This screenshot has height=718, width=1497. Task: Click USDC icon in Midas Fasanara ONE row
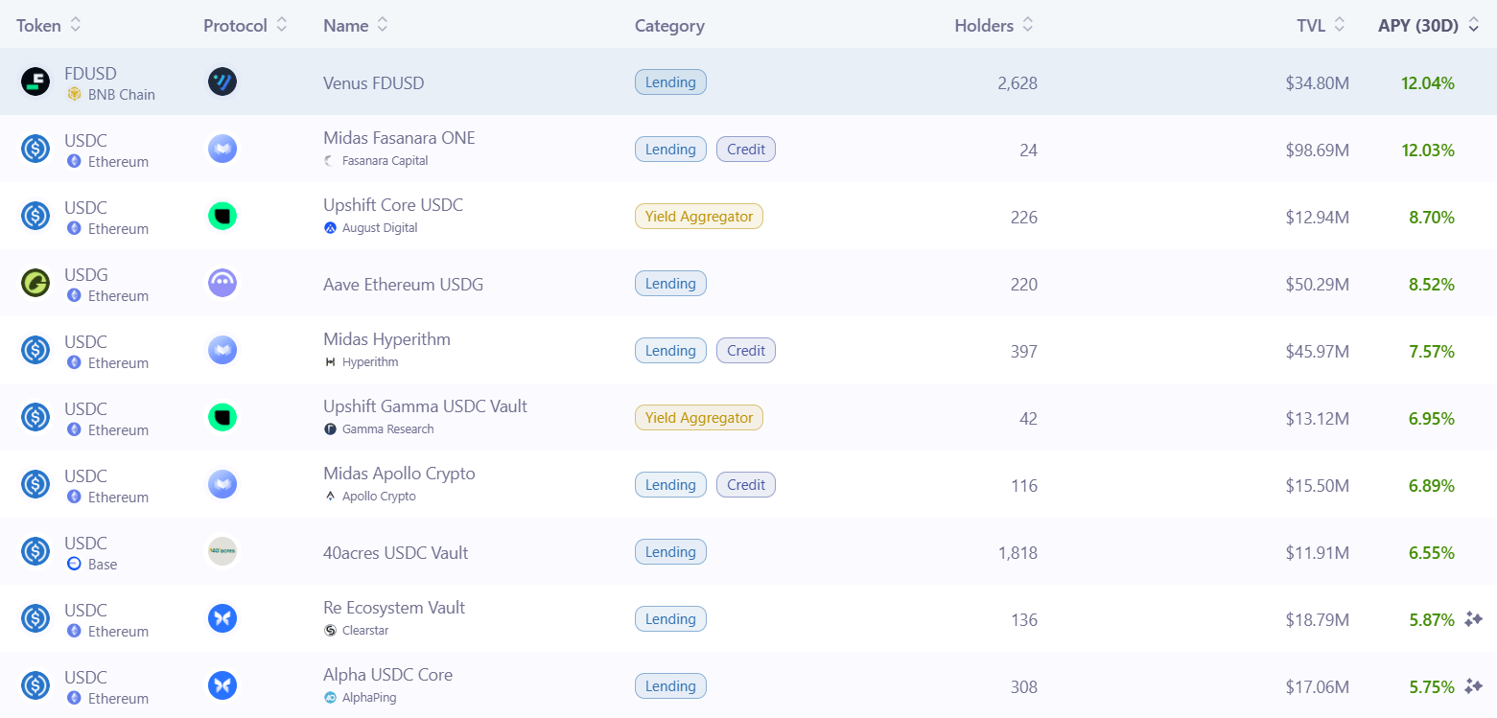point(35,149)
